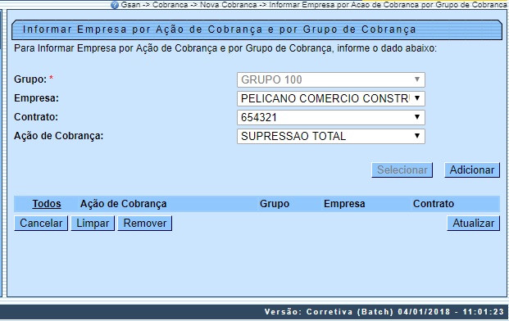Click the Grupo: field label
The height and width of the screenshot is (321, 509).
(x=30, y=79)
